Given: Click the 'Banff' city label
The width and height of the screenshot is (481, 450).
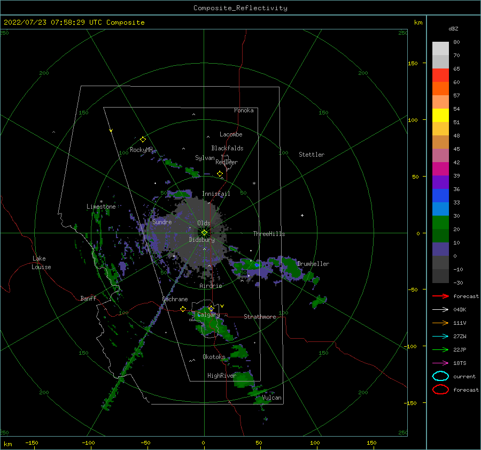Looking at the screenshot, I should 88,298.
